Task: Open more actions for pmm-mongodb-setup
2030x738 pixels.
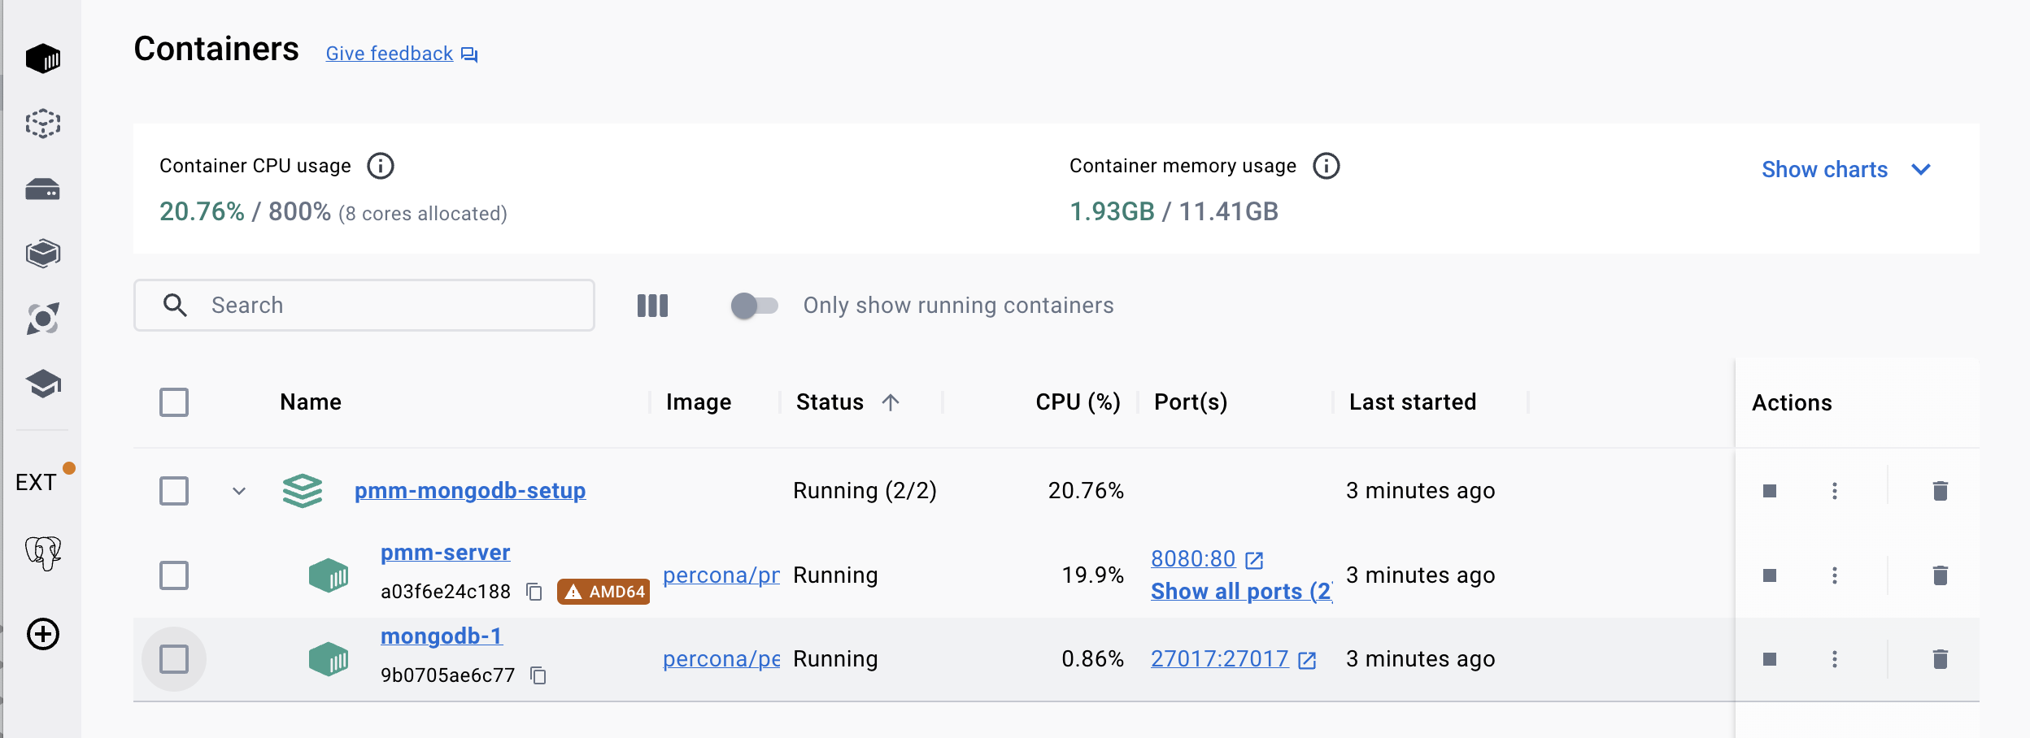Action: point(1835,491)
